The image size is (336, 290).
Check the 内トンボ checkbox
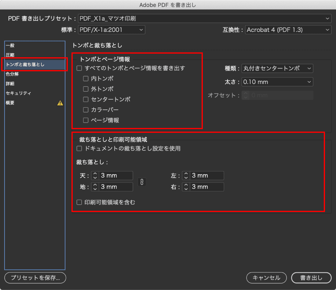(x=86, y=79)
